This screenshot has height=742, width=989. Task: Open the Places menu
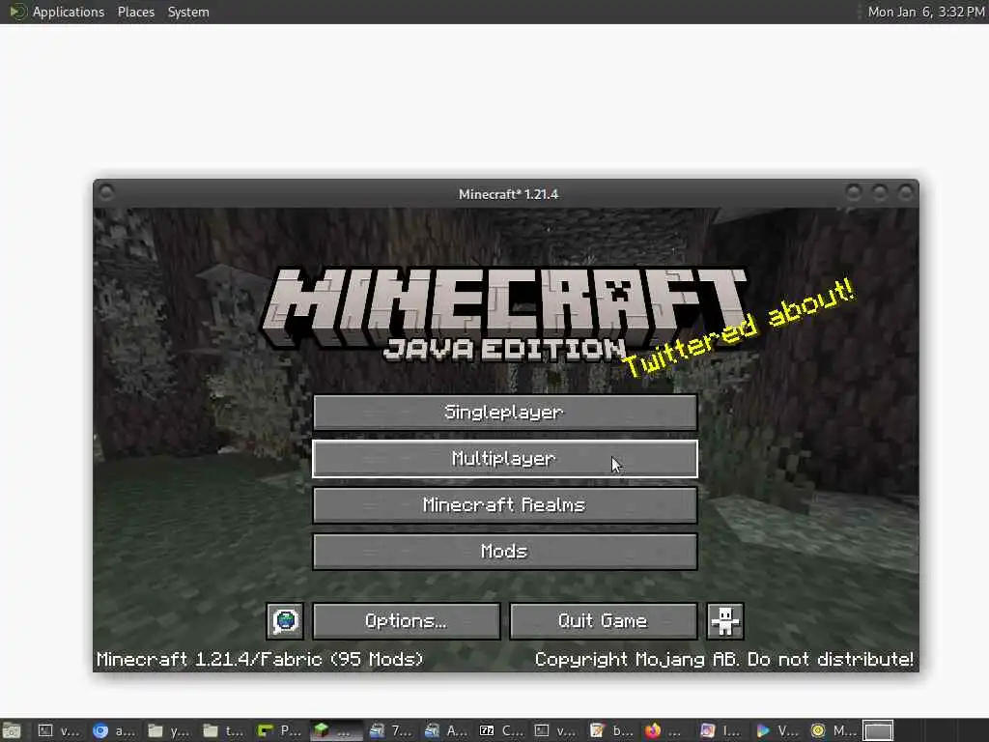coord(136,12)
